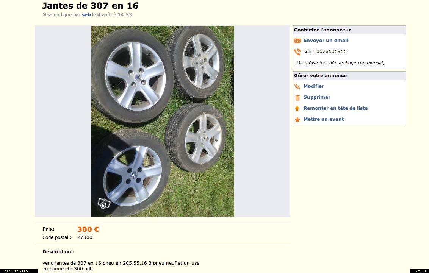The image size is (429, 273).
Task: Click the postal code 27300
Action: (85, 237)
